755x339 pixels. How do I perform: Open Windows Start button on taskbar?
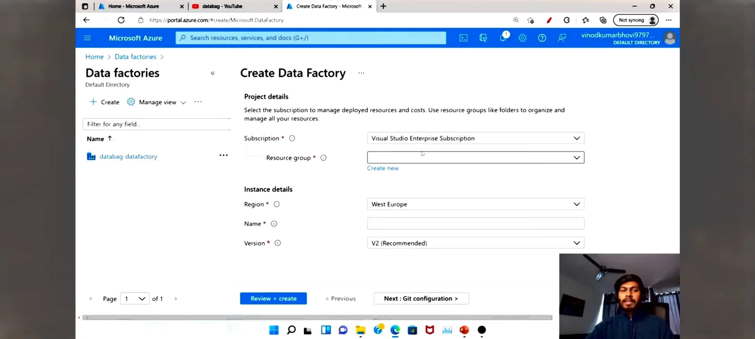pyautogui.click(x=274, y=330)
